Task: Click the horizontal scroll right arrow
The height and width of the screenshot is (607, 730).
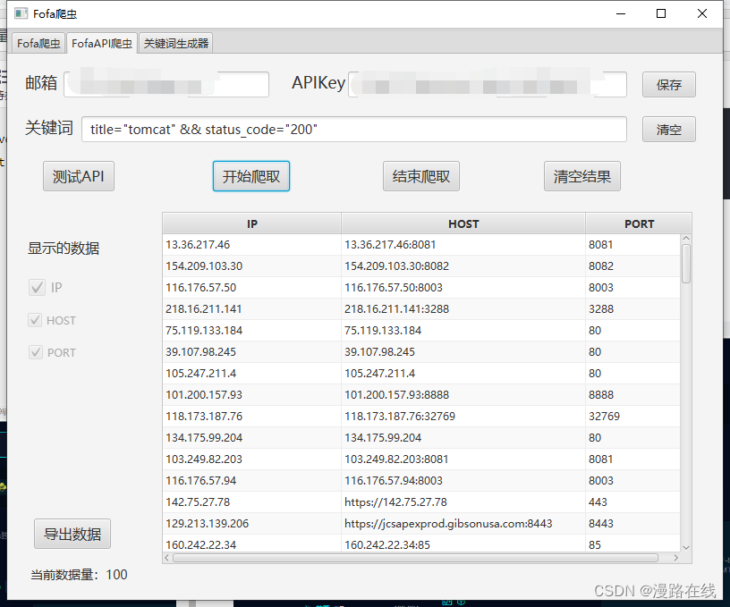Action: (x=676, y=558)
